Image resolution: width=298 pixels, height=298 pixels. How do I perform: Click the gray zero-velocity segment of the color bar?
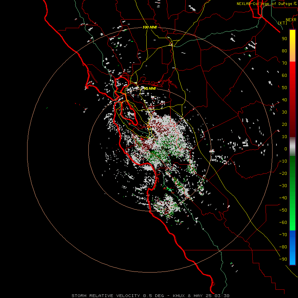pos(292,146)
